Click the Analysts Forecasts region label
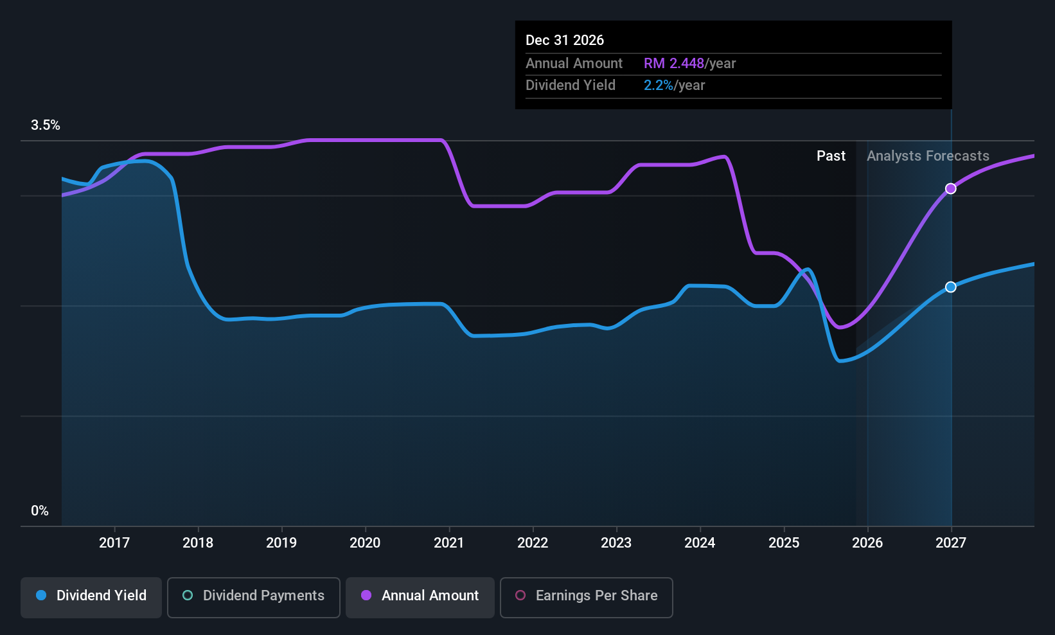Viewport: 1055px width, 635px height. pos(928,156)
